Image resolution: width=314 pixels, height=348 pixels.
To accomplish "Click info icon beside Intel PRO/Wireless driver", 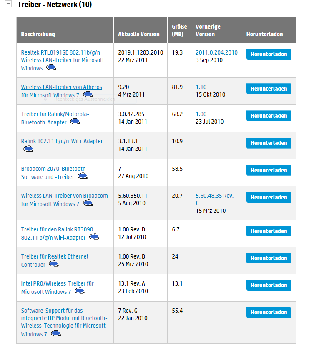I will [80, 291].
